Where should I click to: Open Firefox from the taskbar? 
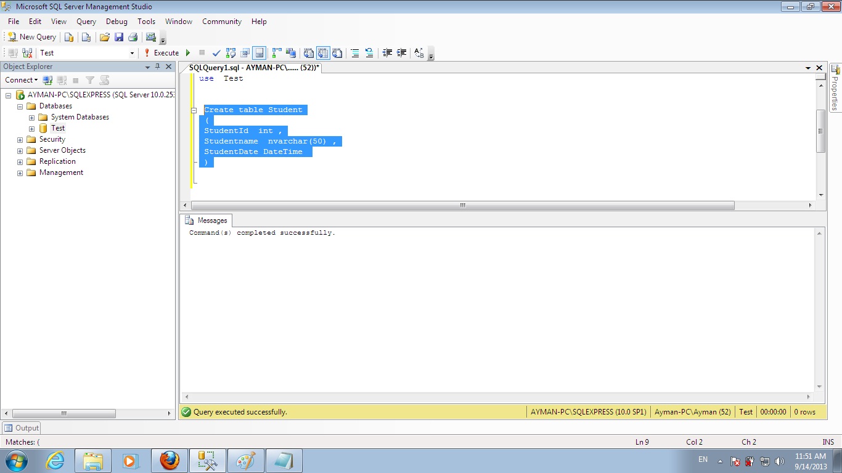tap(170, 461)
